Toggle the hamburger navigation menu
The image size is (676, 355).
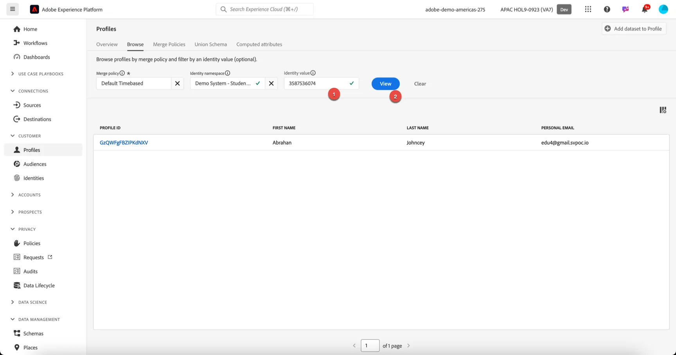click(x=13, y=9)
